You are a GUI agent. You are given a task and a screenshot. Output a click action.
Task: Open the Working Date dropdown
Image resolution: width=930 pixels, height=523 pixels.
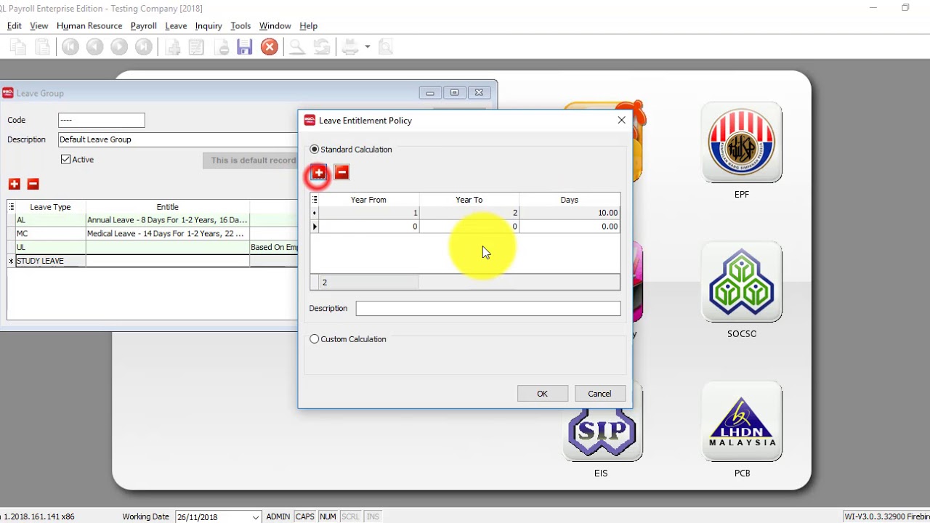coord(255,517)
